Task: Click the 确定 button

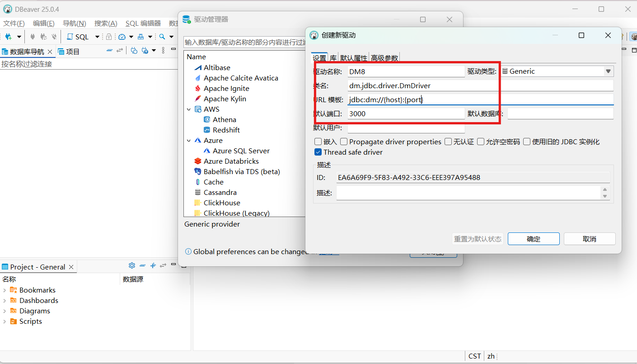Action: pos(534,239)
